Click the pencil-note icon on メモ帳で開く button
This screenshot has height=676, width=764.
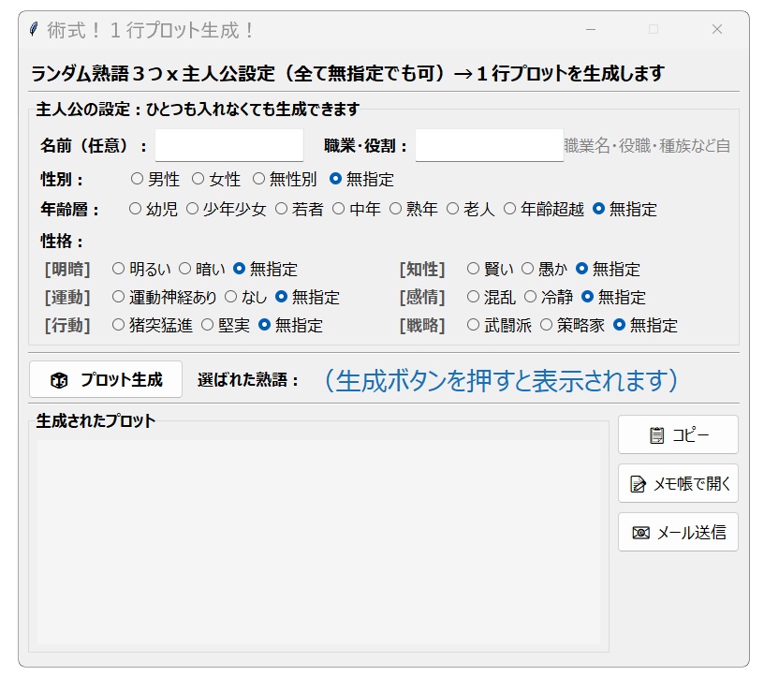tap(638, 483)
